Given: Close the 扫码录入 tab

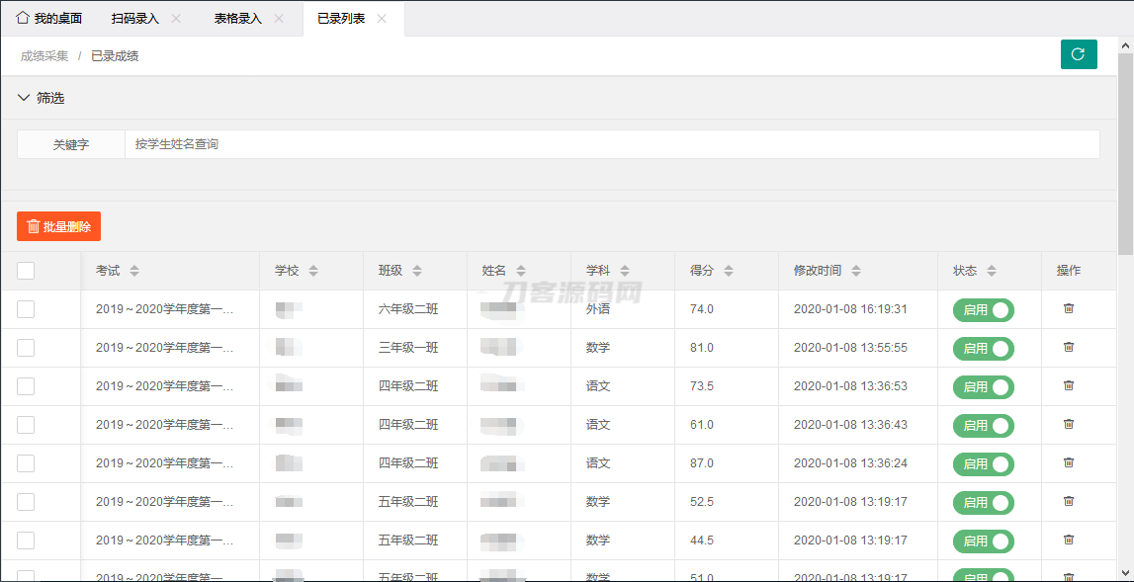Looking at the screenshot, I should pos(176,19).
